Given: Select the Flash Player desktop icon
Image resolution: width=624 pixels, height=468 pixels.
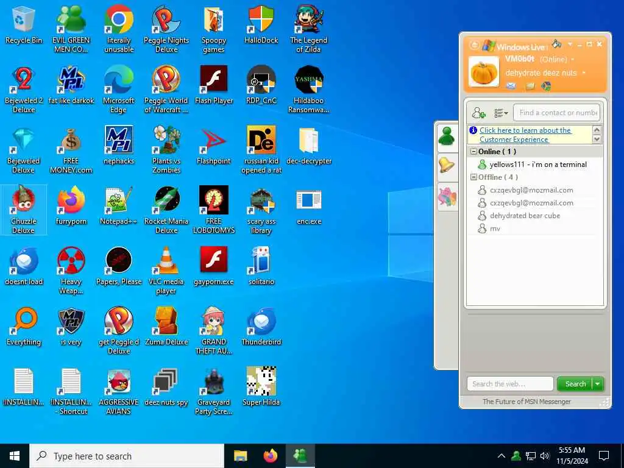Looking at the screenshot, I should (x=214, y=85).
